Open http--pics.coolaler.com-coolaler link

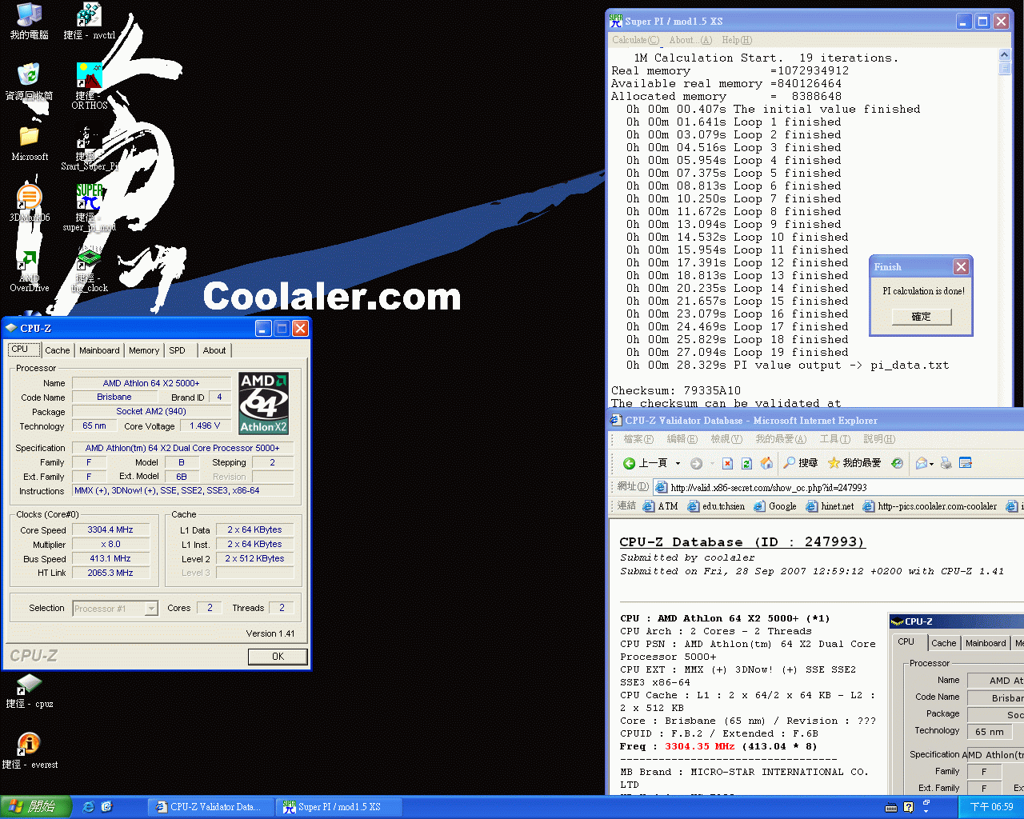pos(930,506)
